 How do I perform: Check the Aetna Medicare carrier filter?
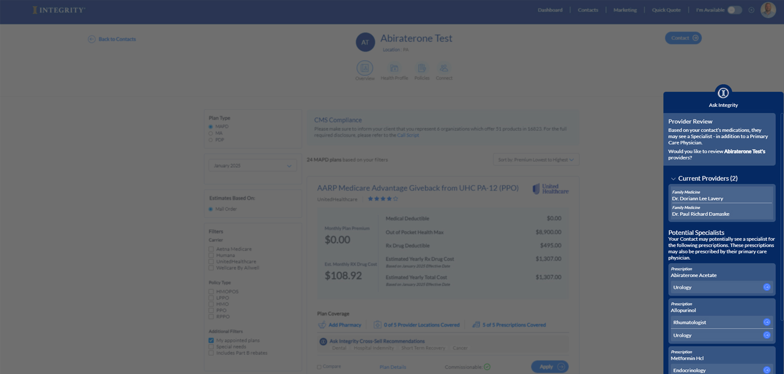[211, 249]
